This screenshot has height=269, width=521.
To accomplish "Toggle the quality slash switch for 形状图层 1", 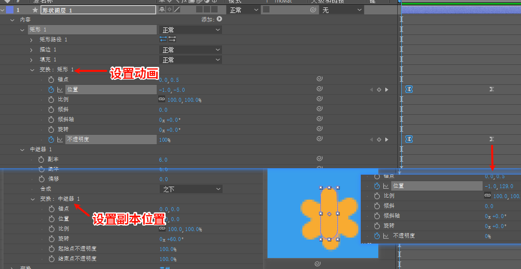I will [177, 9].
